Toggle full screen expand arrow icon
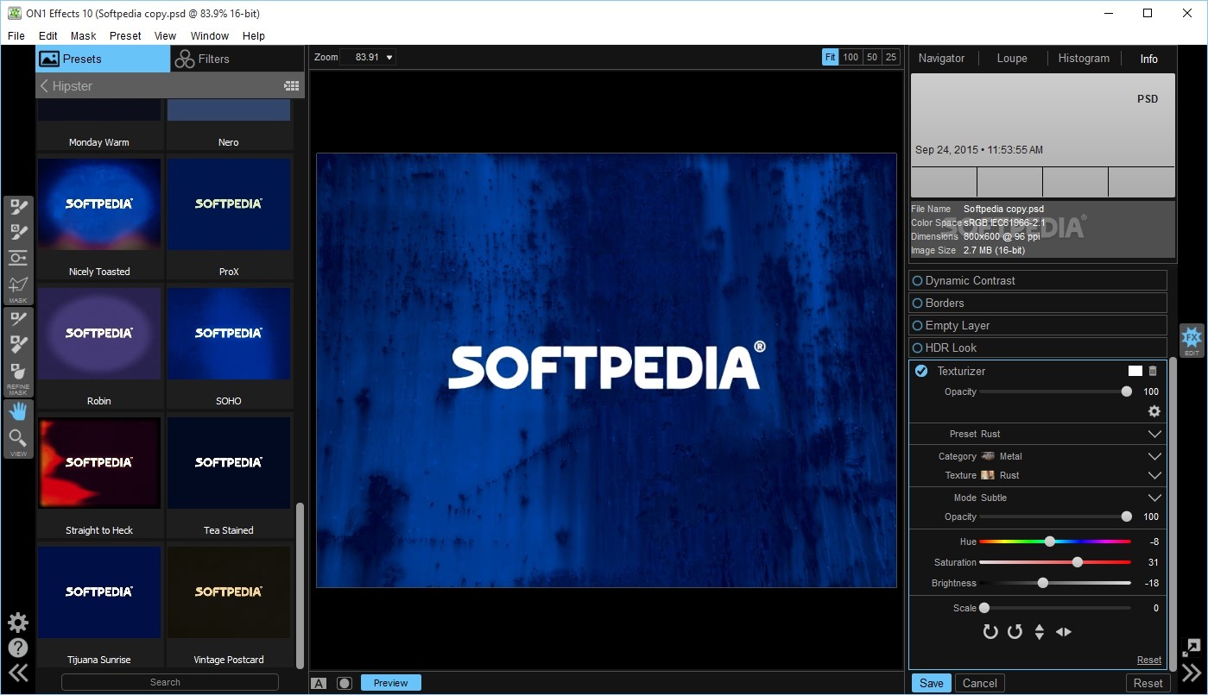The height and width of the screenshot is (695, 1208). 1192,648
